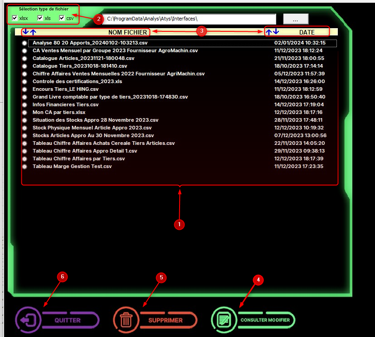
Task: Click the NOM FICHIER column header
Action: coord(127,32)
